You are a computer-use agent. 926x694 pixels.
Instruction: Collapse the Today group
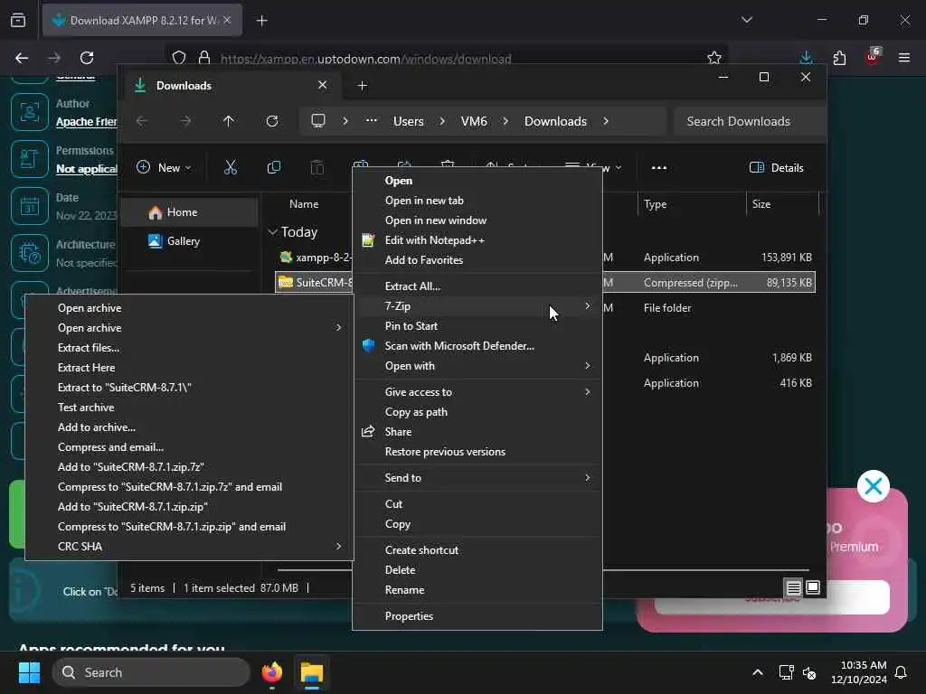point(272,232)
